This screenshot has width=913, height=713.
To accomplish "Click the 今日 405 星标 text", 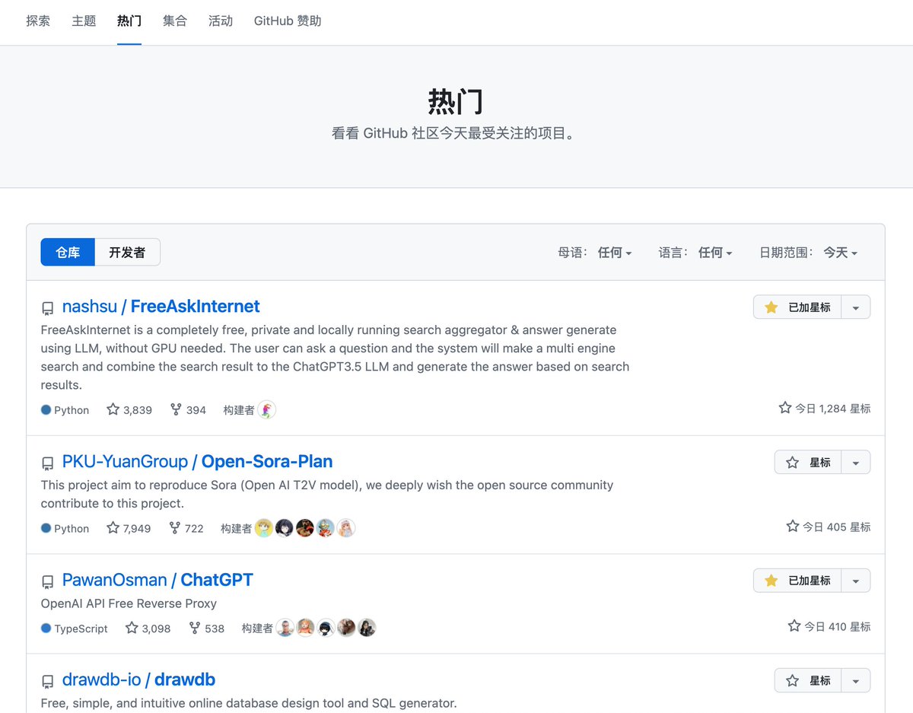I will tap(829, 527).
